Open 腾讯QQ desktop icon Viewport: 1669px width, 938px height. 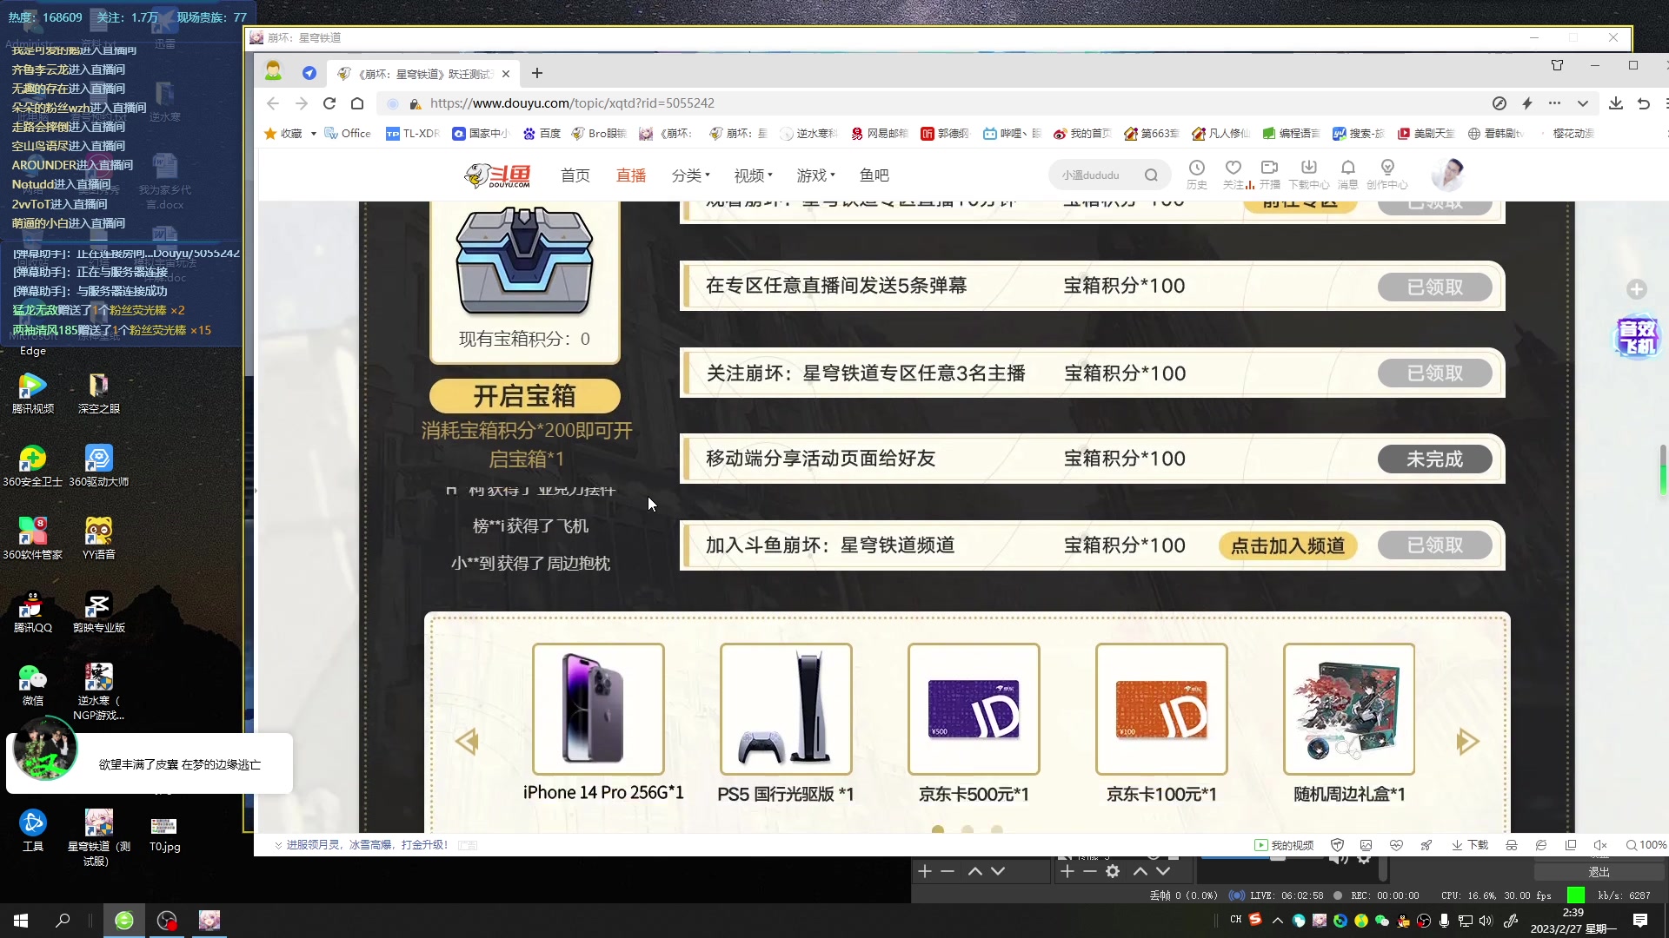(33, 611)
